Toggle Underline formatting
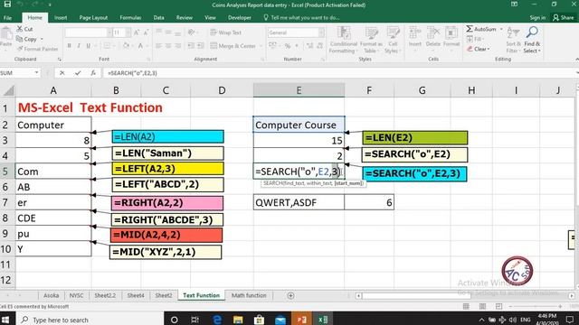The height and width of the screenshot is (325, 579). coord(89,46)
